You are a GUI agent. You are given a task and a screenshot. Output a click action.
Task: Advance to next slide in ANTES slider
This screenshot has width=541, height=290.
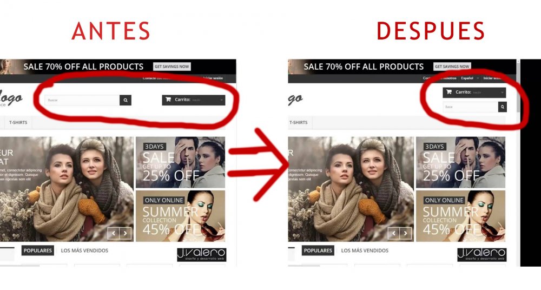pos(126,233)
